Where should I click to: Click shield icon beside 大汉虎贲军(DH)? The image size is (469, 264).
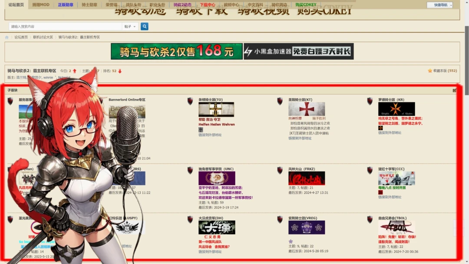(x=190, y=219)
